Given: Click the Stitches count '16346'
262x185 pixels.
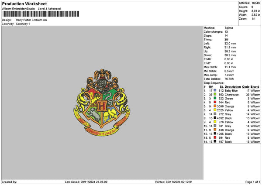Looking at the screenshot, I should (255, 3).
